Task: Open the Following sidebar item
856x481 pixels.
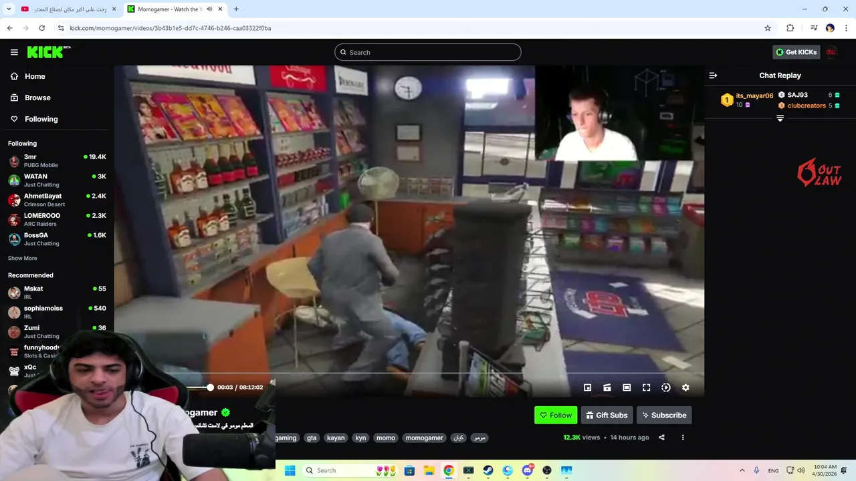Action: pyautogui.click(x=34, y=119)
